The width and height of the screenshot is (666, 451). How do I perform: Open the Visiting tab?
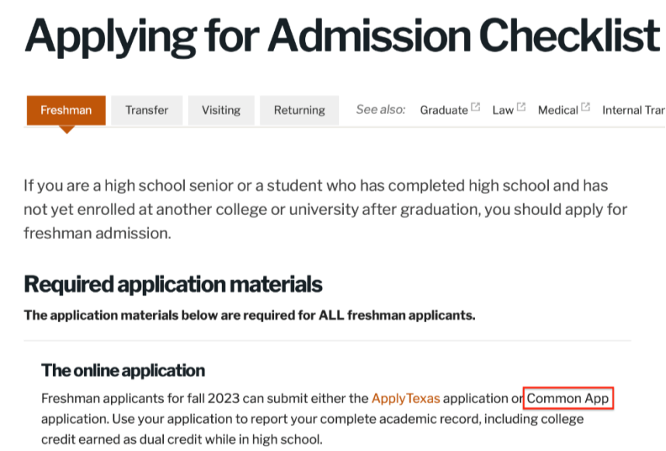point(221,110)
